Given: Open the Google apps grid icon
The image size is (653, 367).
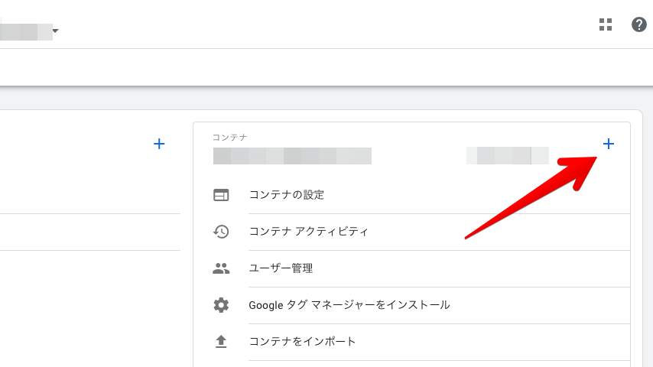Looking at the screenshot, I should [606, 24].
